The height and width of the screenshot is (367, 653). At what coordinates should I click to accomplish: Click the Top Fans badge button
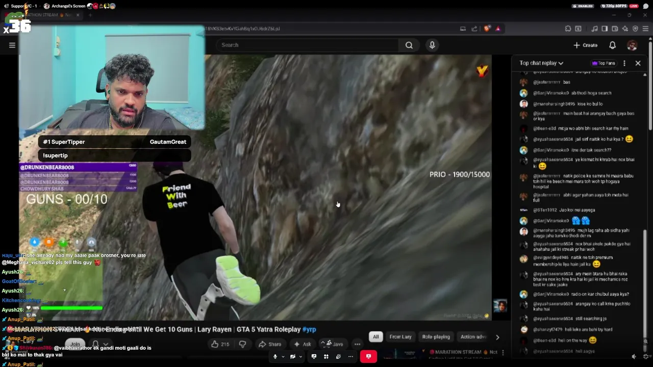pos(604,63)
